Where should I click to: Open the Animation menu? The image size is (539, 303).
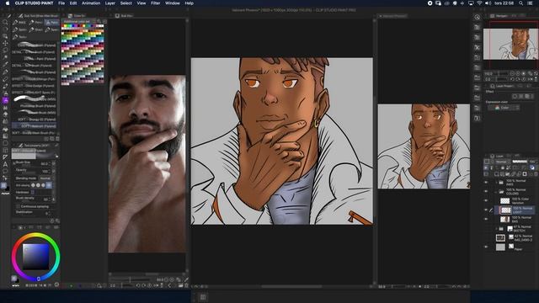[x=91, y=3]
